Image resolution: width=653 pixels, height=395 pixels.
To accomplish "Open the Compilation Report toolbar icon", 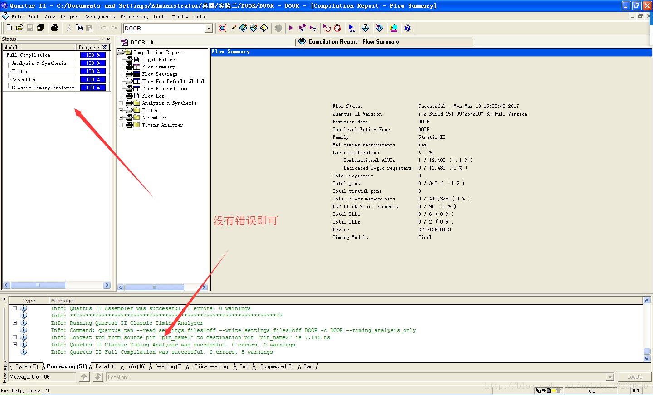I will click(365, 28).
